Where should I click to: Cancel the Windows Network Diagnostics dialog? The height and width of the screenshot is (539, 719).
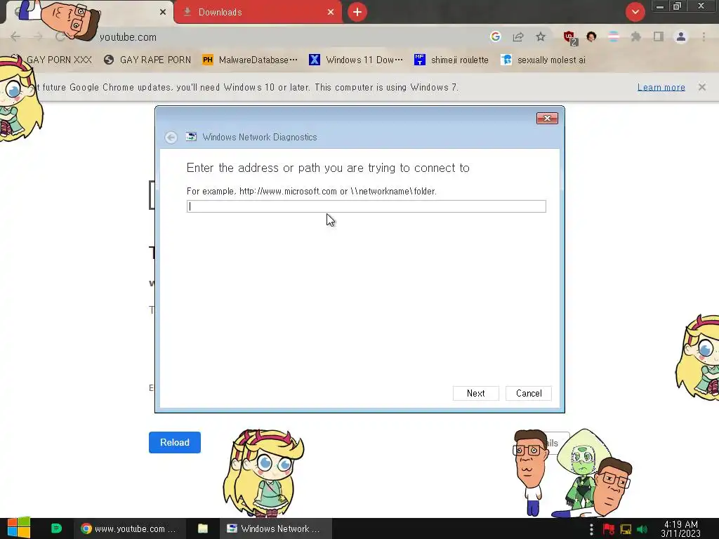click(x=528, y=393)
